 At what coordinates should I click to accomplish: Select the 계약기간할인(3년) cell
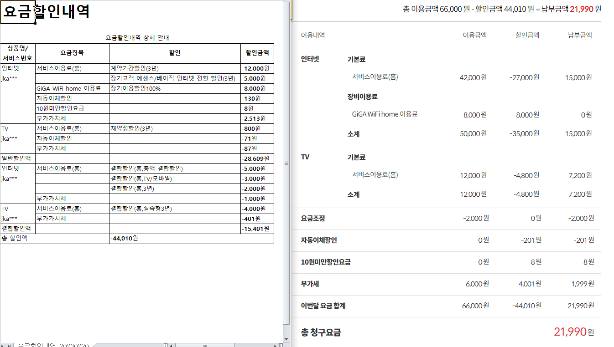pos(174,68)
